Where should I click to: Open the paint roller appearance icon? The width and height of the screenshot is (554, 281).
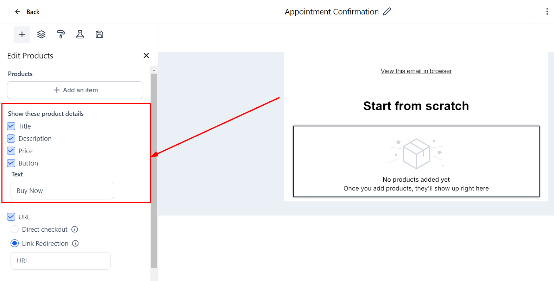click(x=61, y=35)
